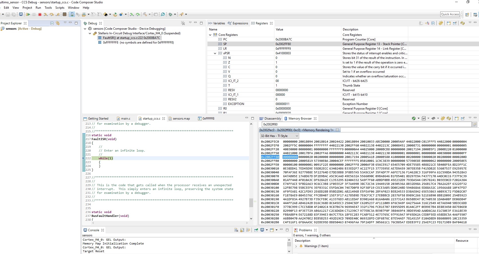
Task: Open the sensors.map editor tab
Action: (179, 119)
